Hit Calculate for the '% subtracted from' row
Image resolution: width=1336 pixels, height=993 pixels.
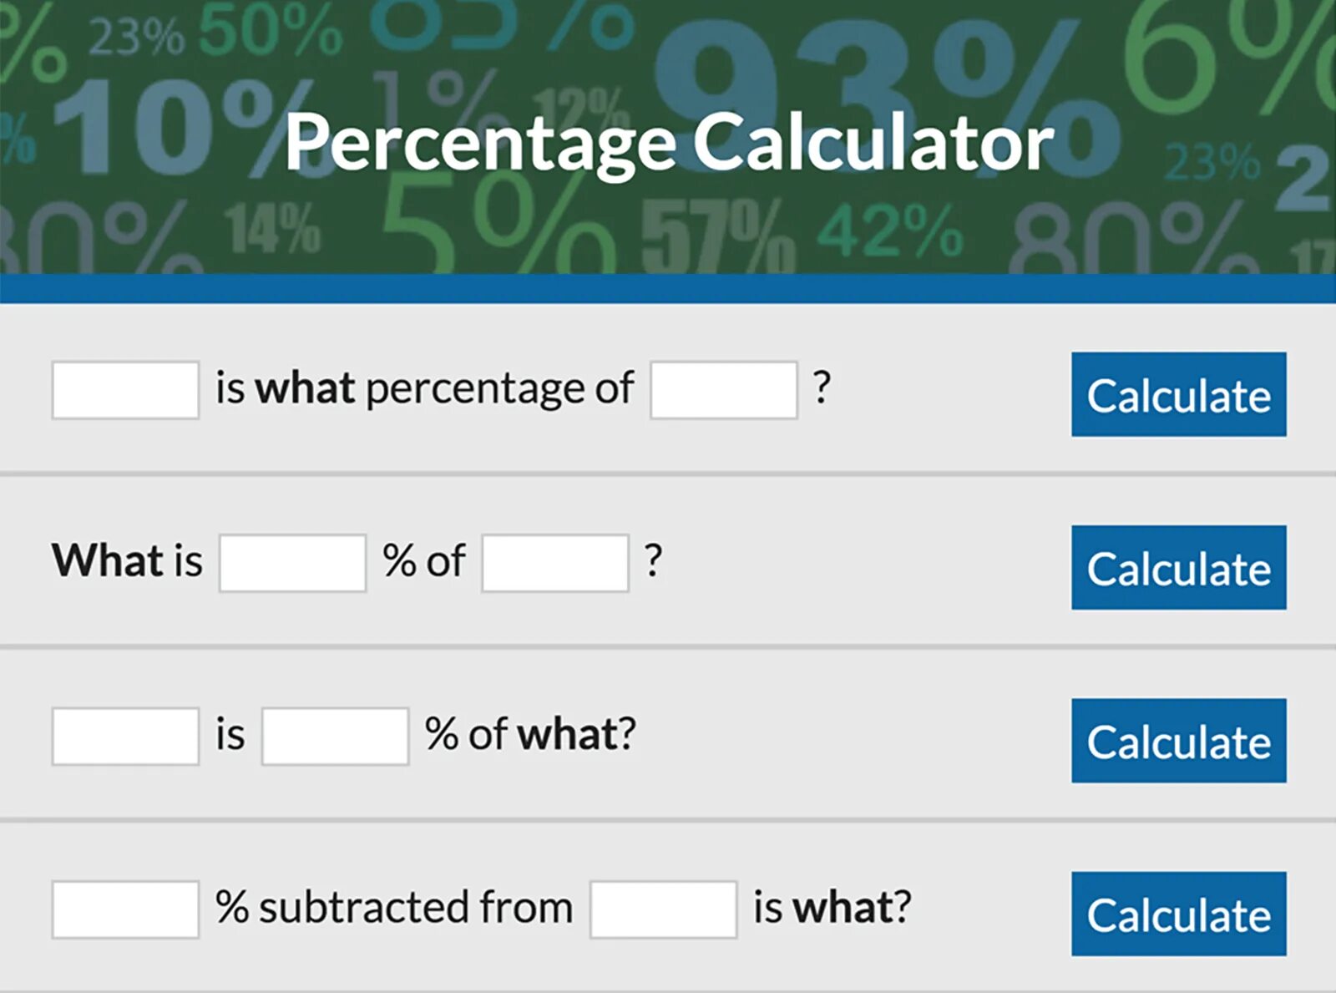click(x=1178, y=914)
